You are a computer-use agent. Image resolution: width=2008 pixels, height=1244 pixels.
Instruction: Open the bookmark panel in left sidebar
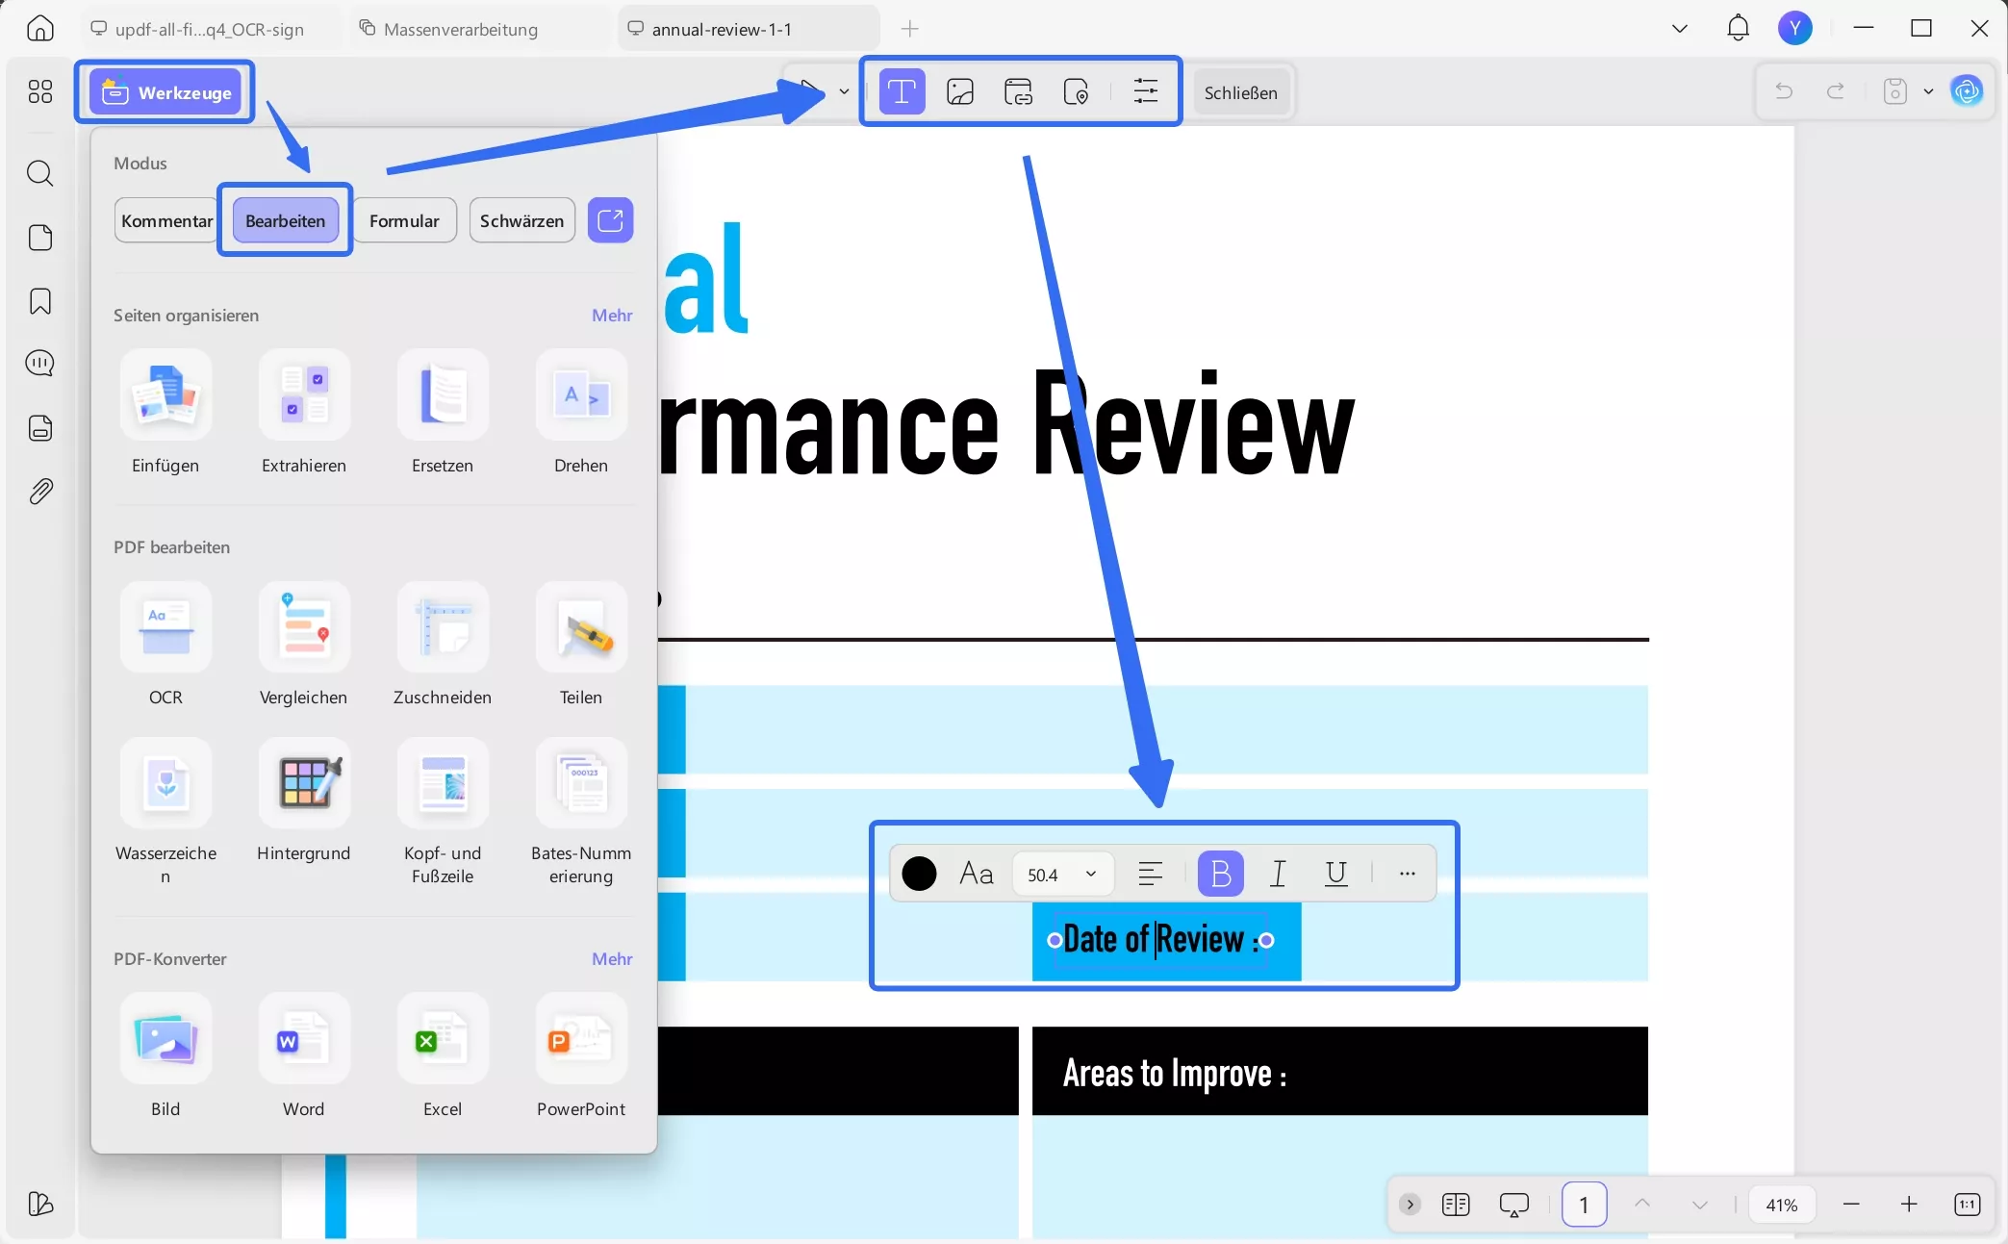(x=40, y=301)
